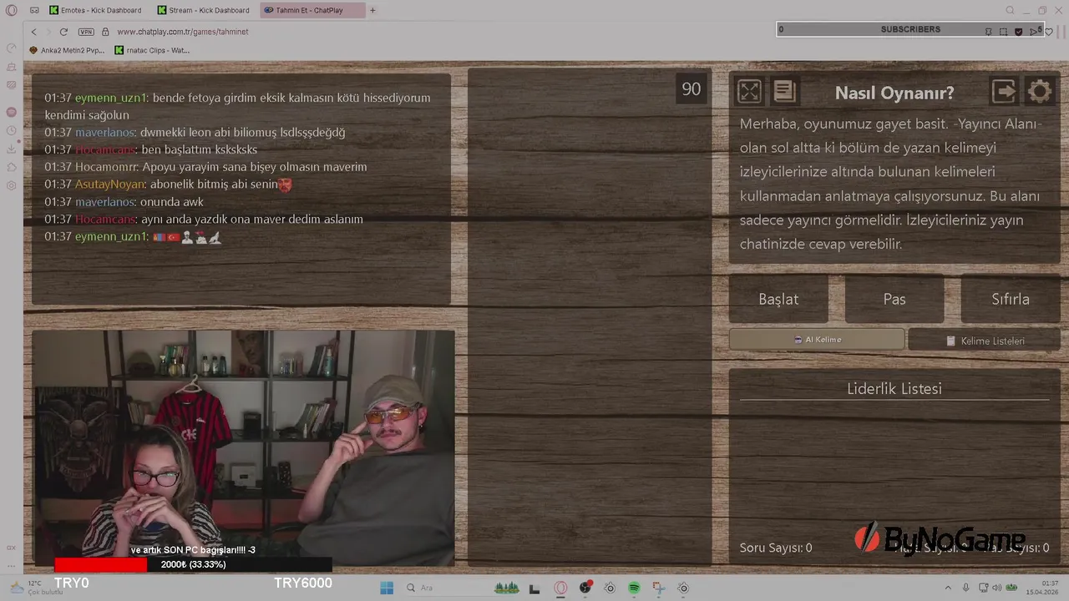Open Settings gear in Opera sidebar
This screenshot has width=1069, height=601.
pos(11,185)
